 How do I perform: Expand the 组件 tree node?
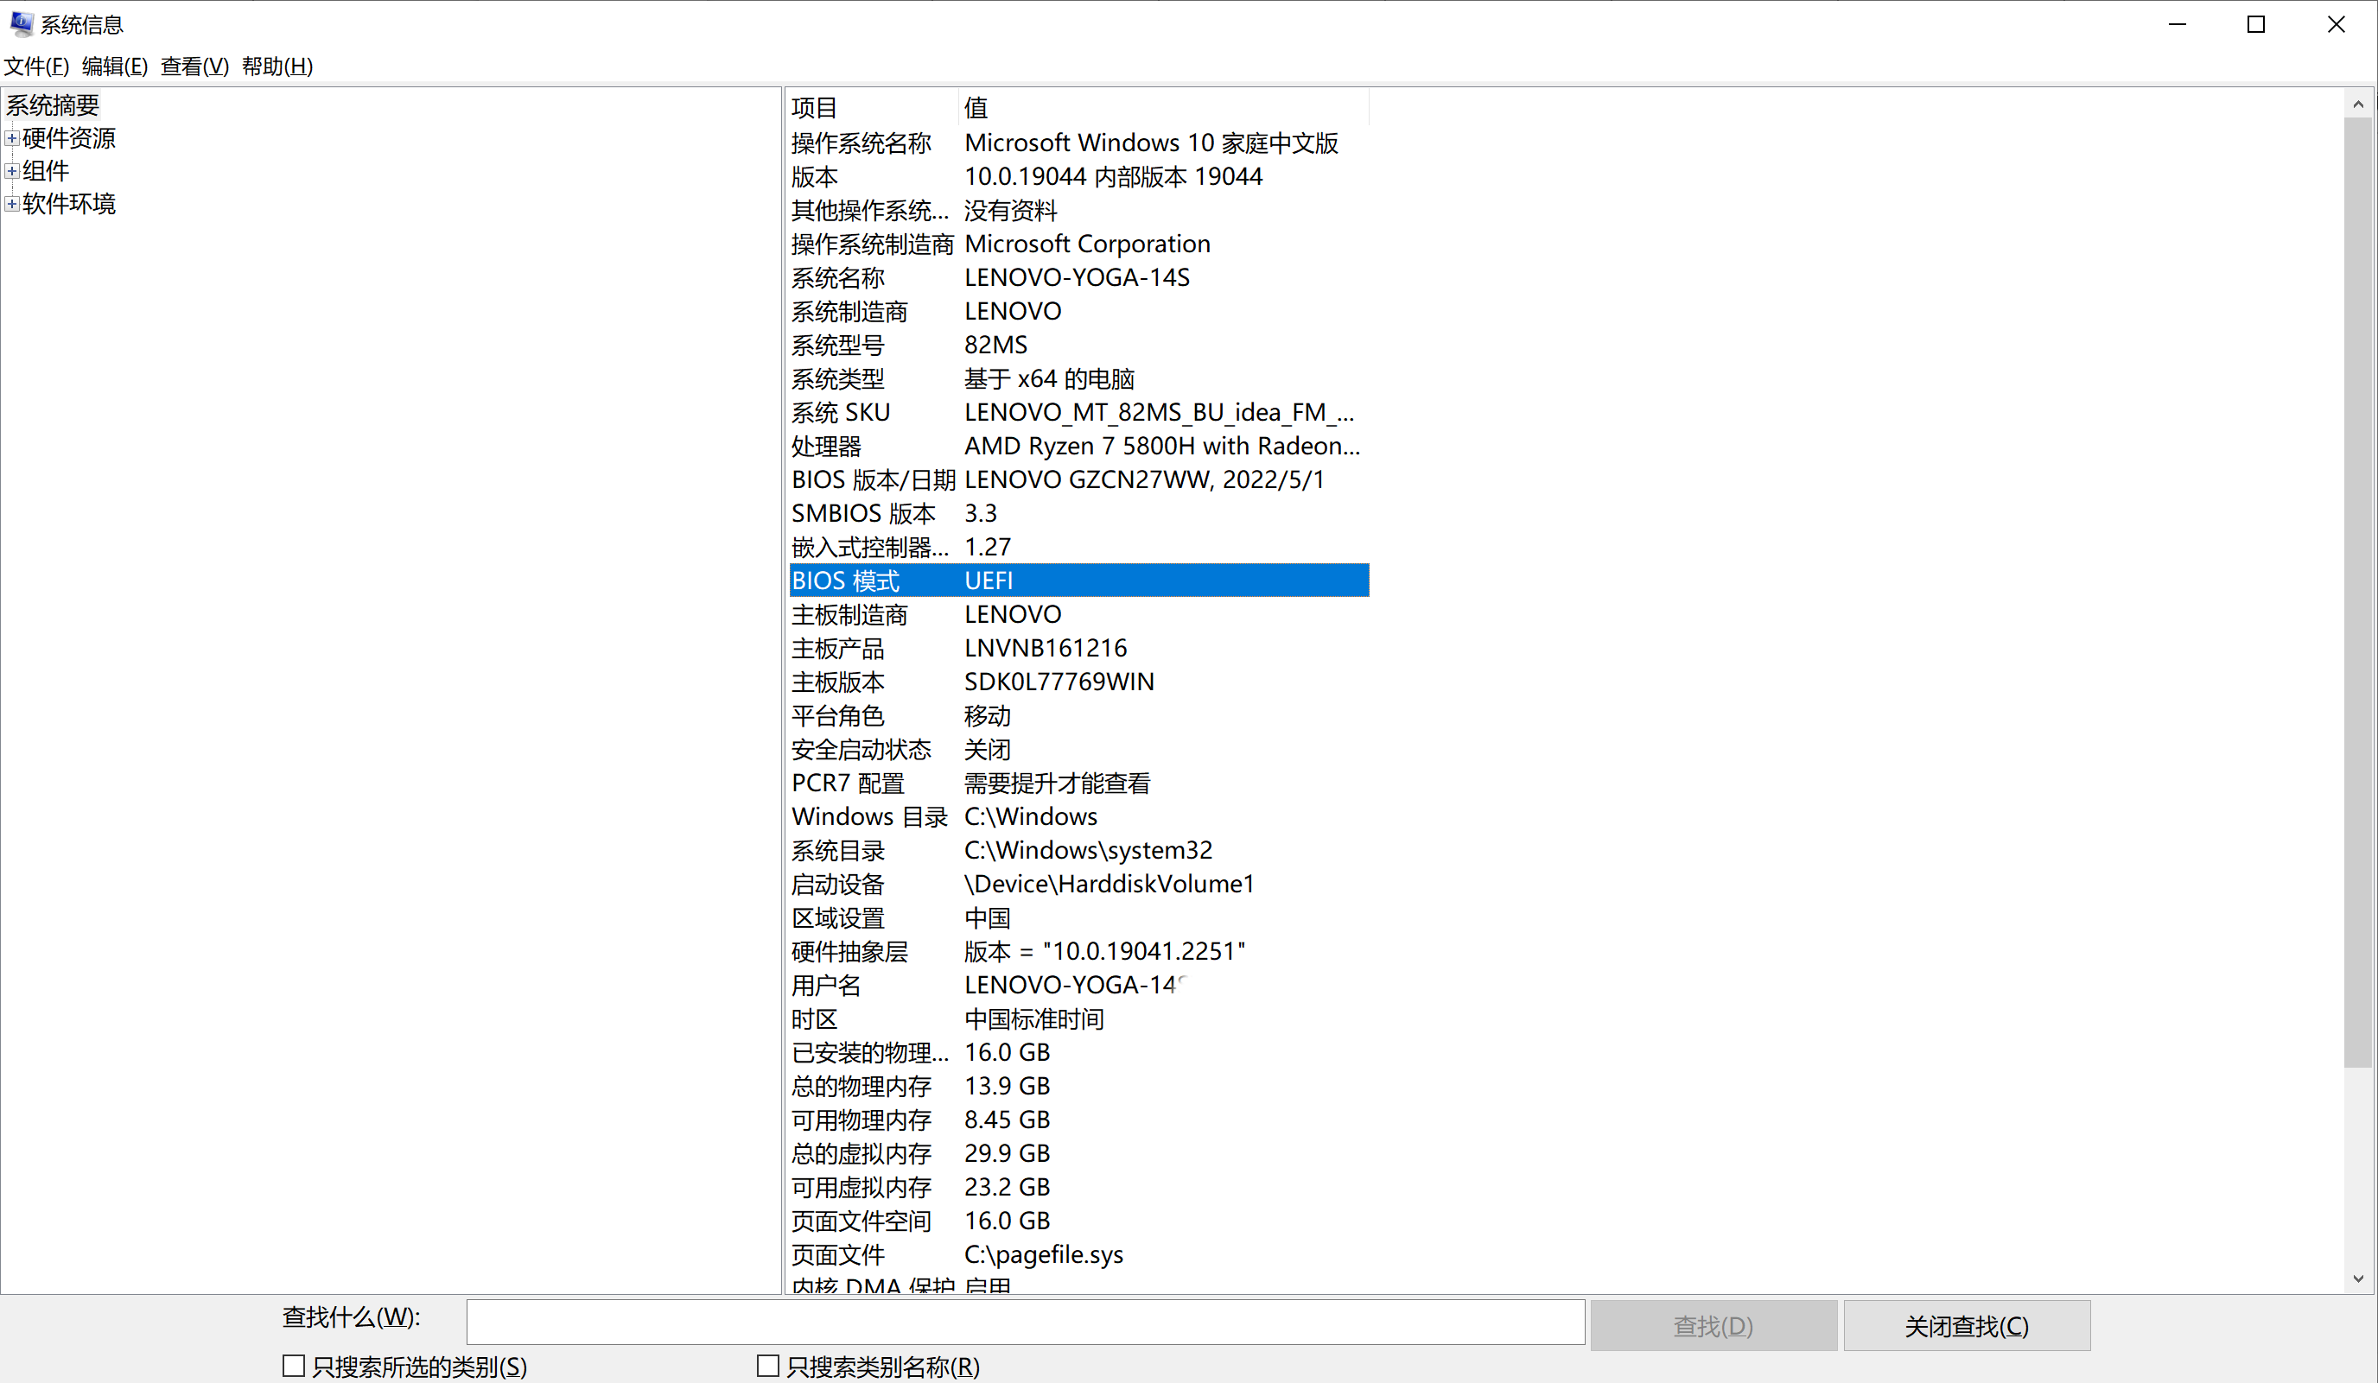(x=10, y=171)
